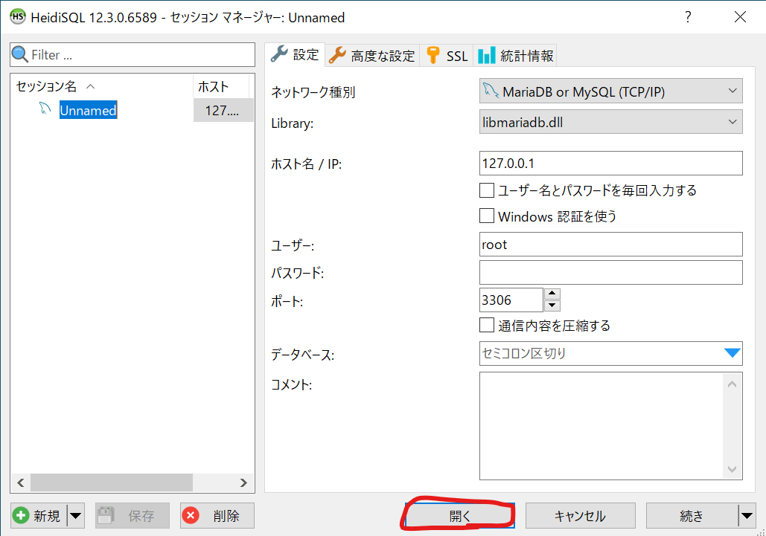This screenshot has height=536, width=766.
Task: Open the 続き button dropdown arrow
Action: [x=747, y=515]
